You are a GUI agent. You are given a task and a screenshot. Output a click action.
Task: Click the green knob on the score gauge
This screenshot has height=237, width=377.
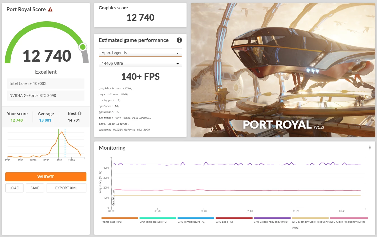(83, 47)
